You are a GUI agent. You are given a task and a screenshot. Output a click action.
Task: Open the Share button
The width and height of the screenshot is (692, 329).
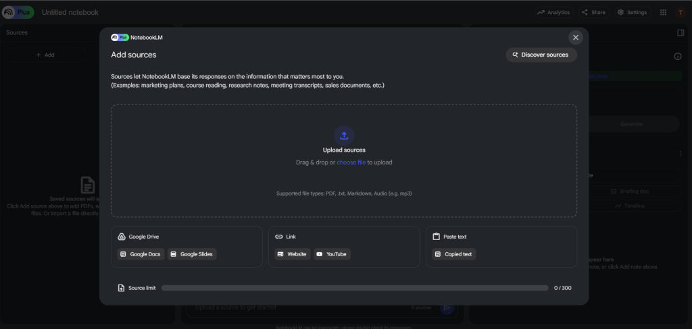(x=594, y=12)
